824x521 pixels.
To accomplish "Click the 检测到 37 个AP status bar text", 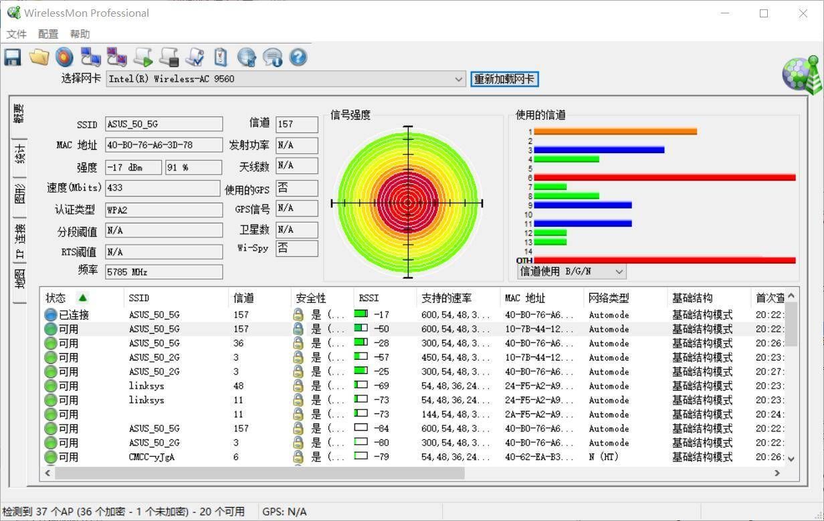I will [124, 512].
